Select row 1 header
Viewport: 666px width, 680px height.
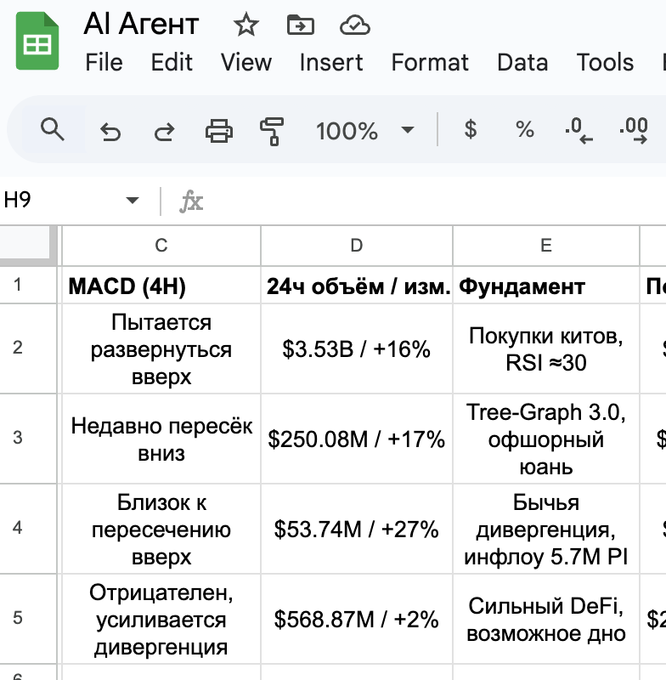pos(28,285)
